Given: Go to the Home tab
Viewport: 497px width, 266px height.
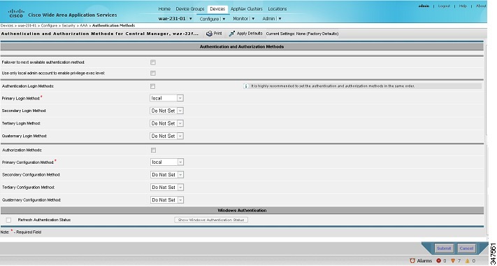Looking at the screenshot, I should coord(164,9).
